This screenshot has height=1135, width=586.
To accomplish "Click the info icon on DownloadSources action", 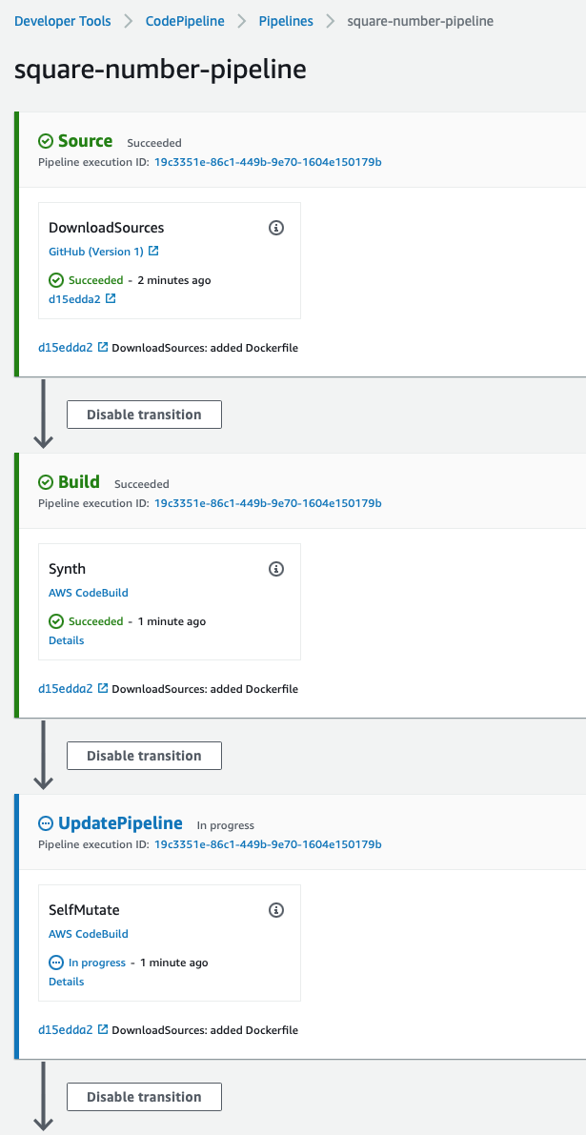I will click(275, 228).
